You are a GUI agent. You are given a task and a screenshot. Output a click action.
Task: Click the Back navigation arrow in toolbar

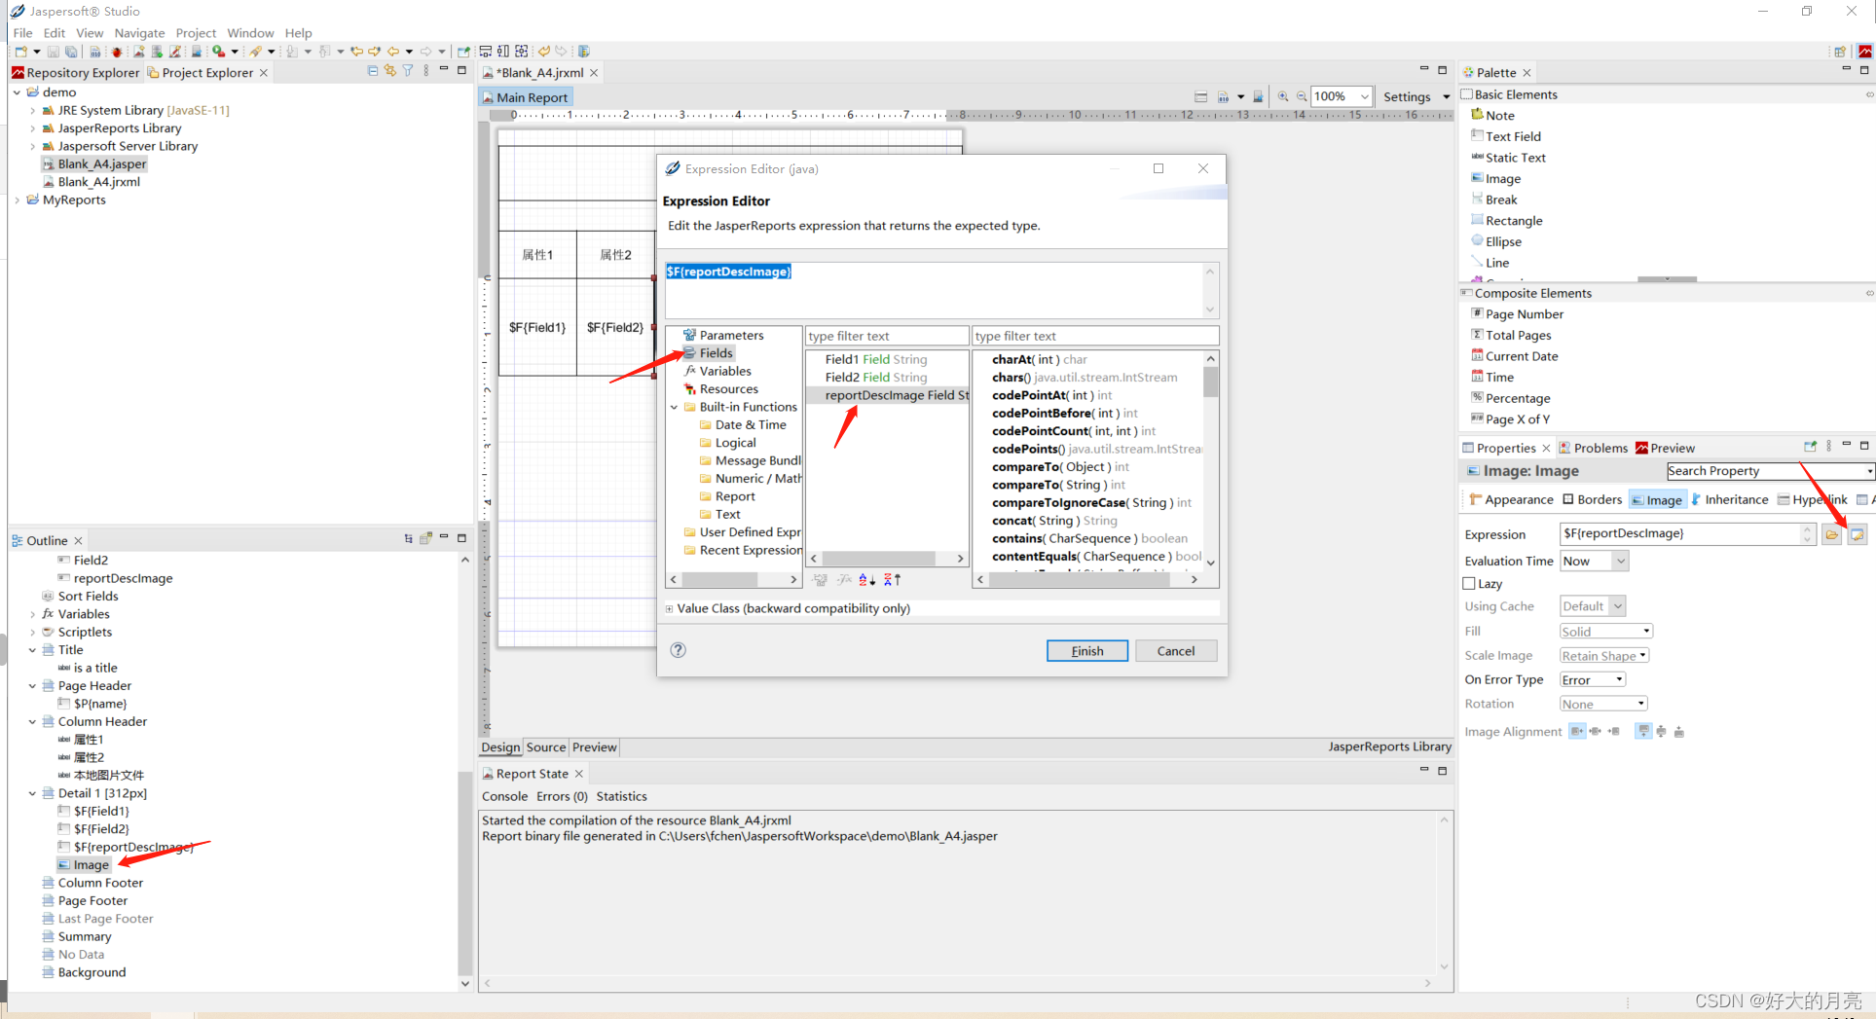pyautogui.click(x=393, y=52)
